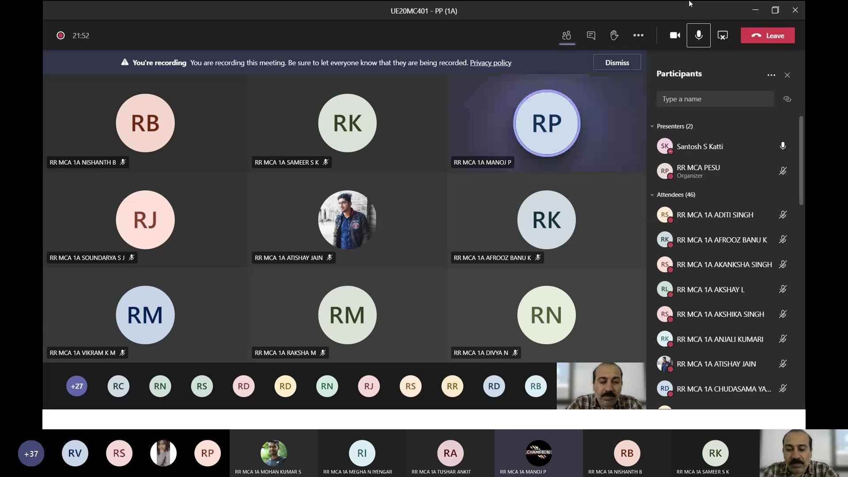
Task: Open Participants panel more options ellipsis
Action: (x=771, y=75)
